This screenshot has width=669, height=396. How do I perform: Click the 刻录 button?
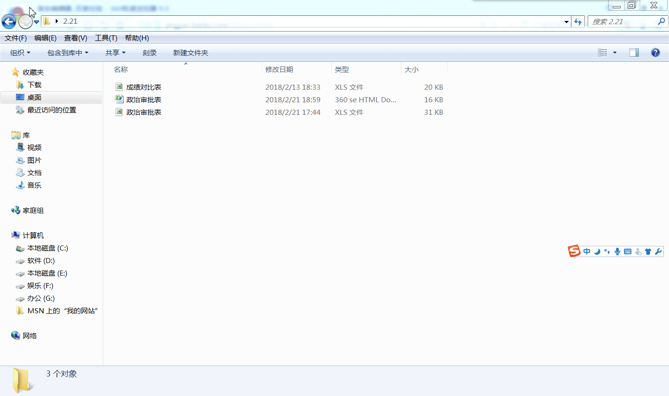150,53
